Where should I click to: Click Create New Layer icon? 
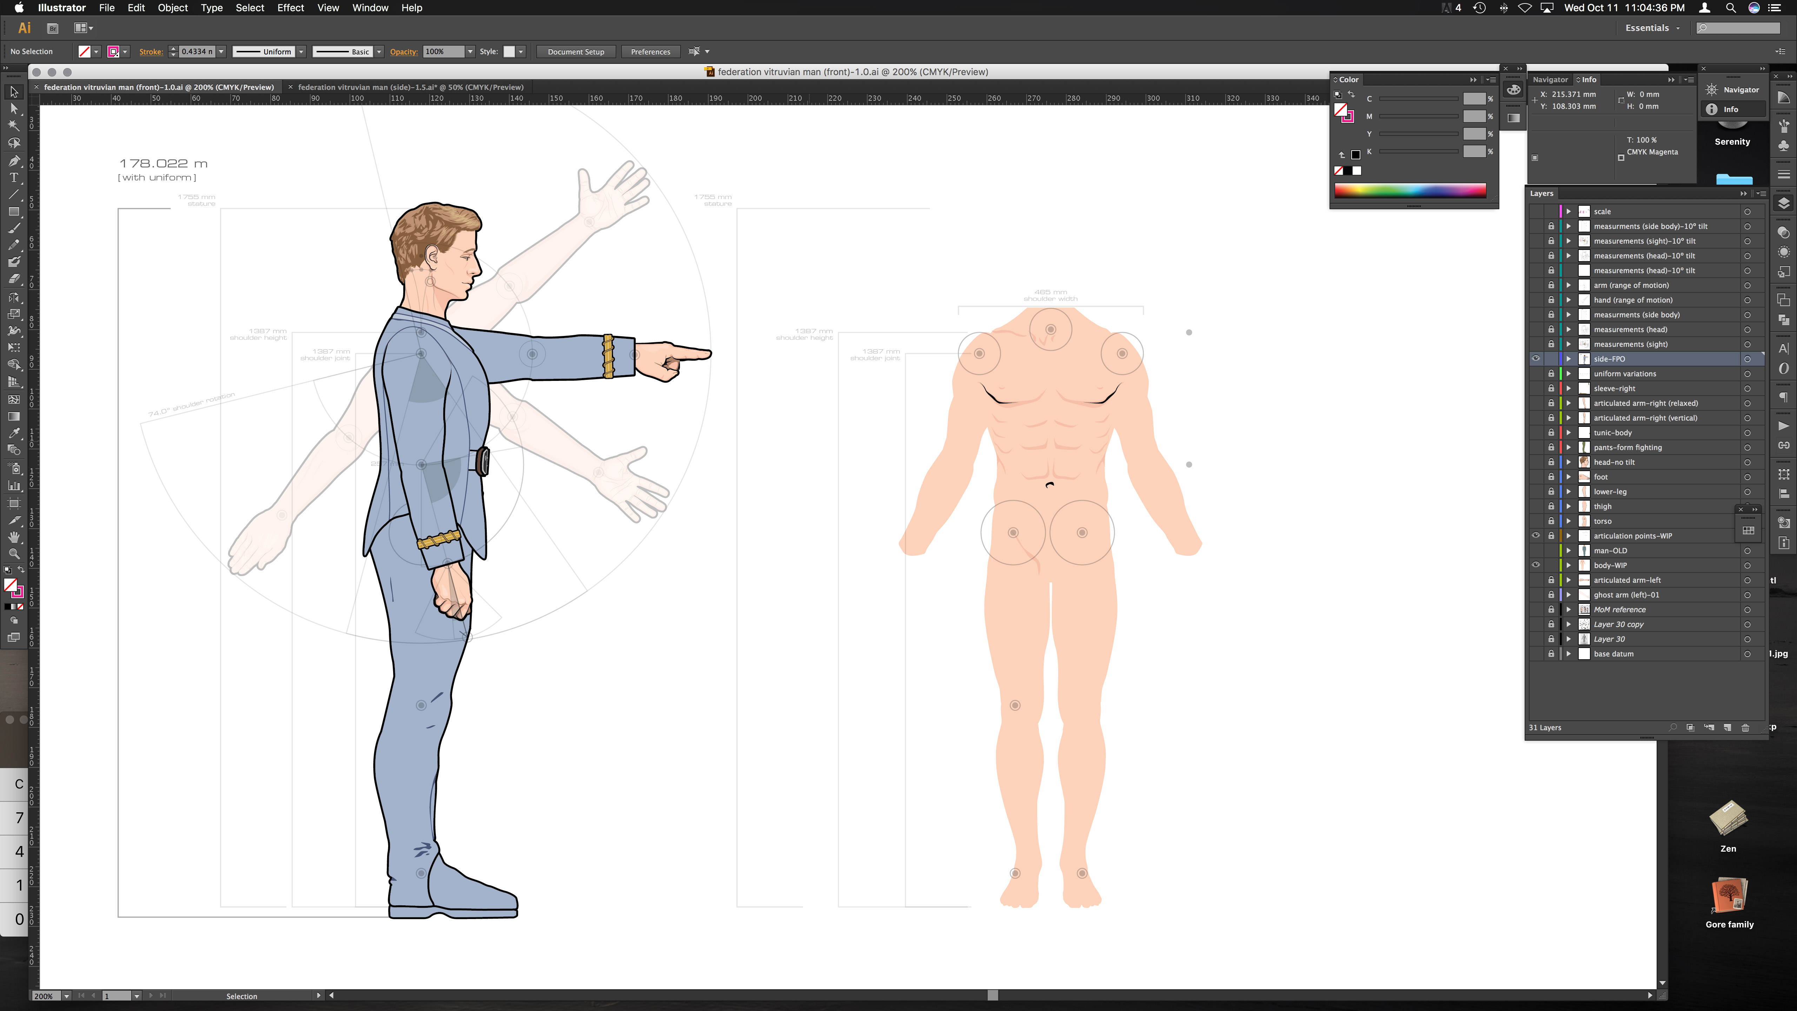[1727, 727]
